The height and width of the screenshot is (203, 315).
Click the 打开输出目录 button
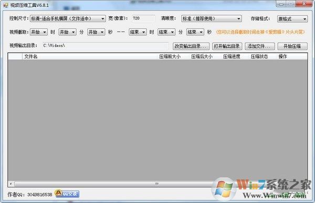tap(227, 46)
